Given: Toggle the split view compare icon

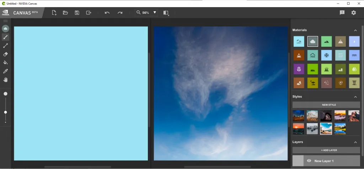Looking at the screenshot, I should tap(166, 13).
